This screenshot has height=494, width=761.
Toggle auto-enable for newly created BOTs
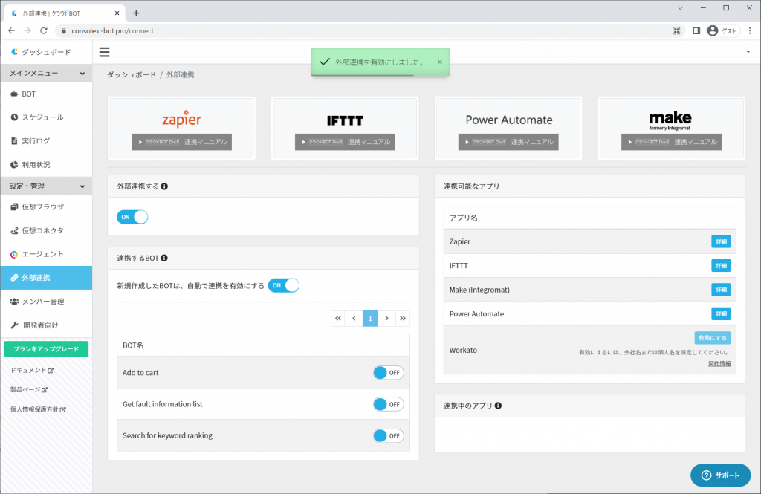[x=284, y=285]
